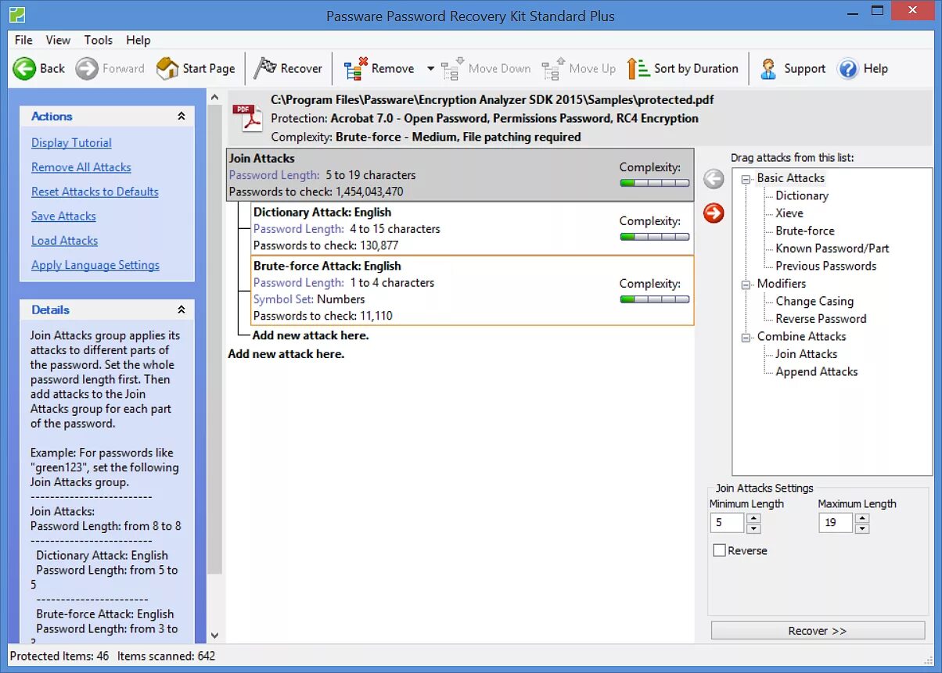
Task: Select Reverse Password modifier
Action: [821, 319]
